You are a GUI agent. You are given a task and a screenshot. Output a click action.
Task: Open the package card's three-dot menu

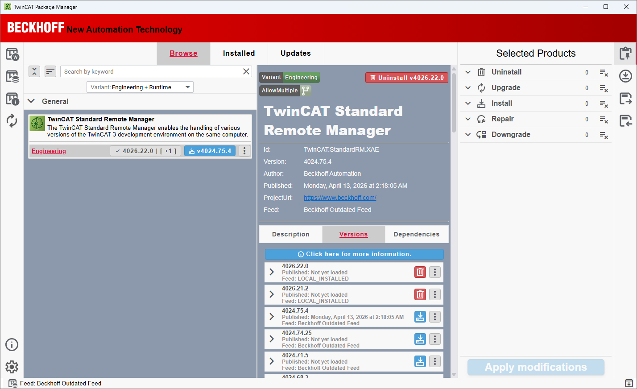[x=244, y=151]
